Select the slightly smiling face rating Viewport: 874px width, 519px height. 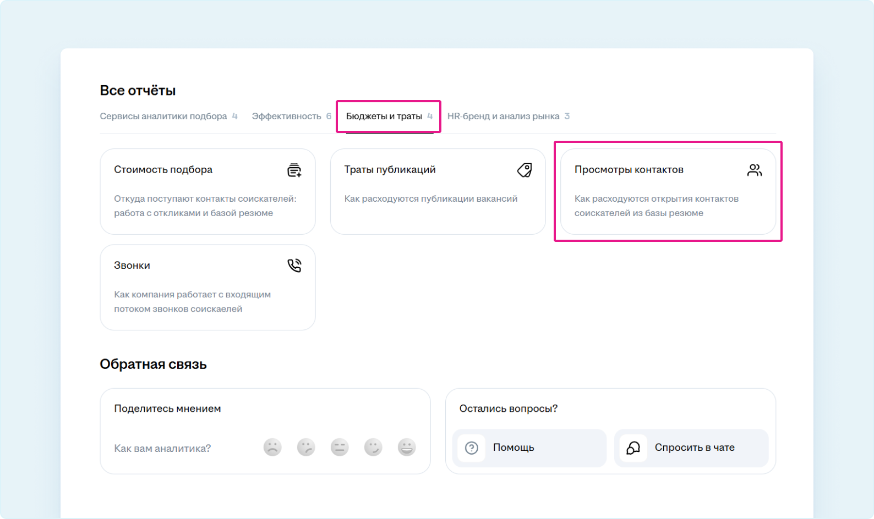pos(373,448)
